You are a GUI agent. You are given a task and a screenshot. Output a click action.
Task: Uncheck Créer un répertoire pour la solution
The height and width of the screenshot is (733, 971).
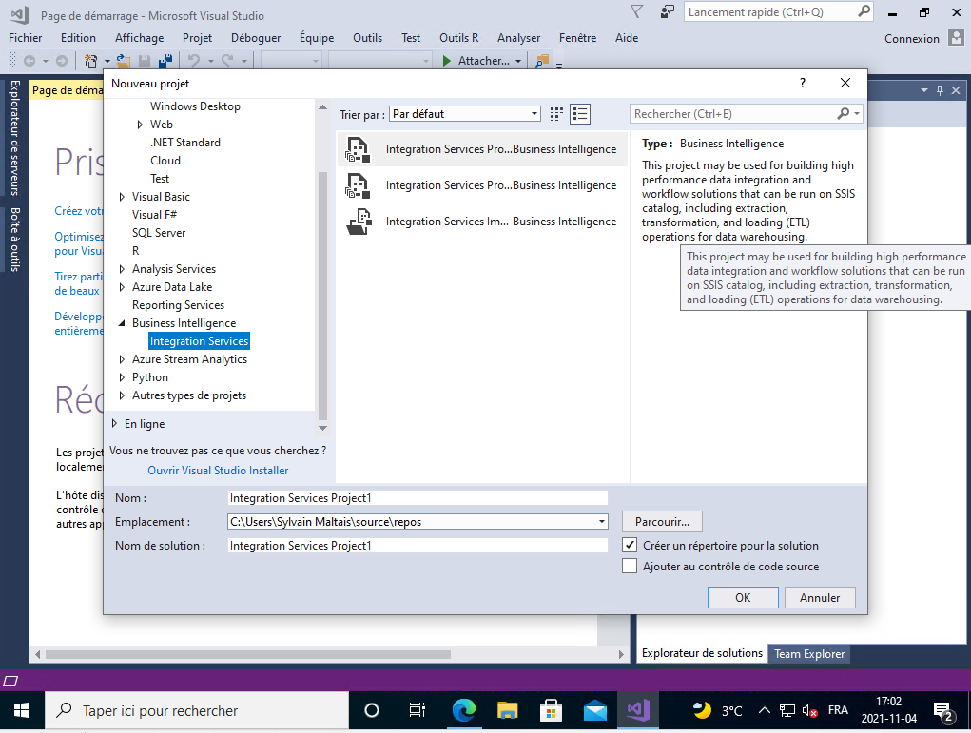click(630, 546)
